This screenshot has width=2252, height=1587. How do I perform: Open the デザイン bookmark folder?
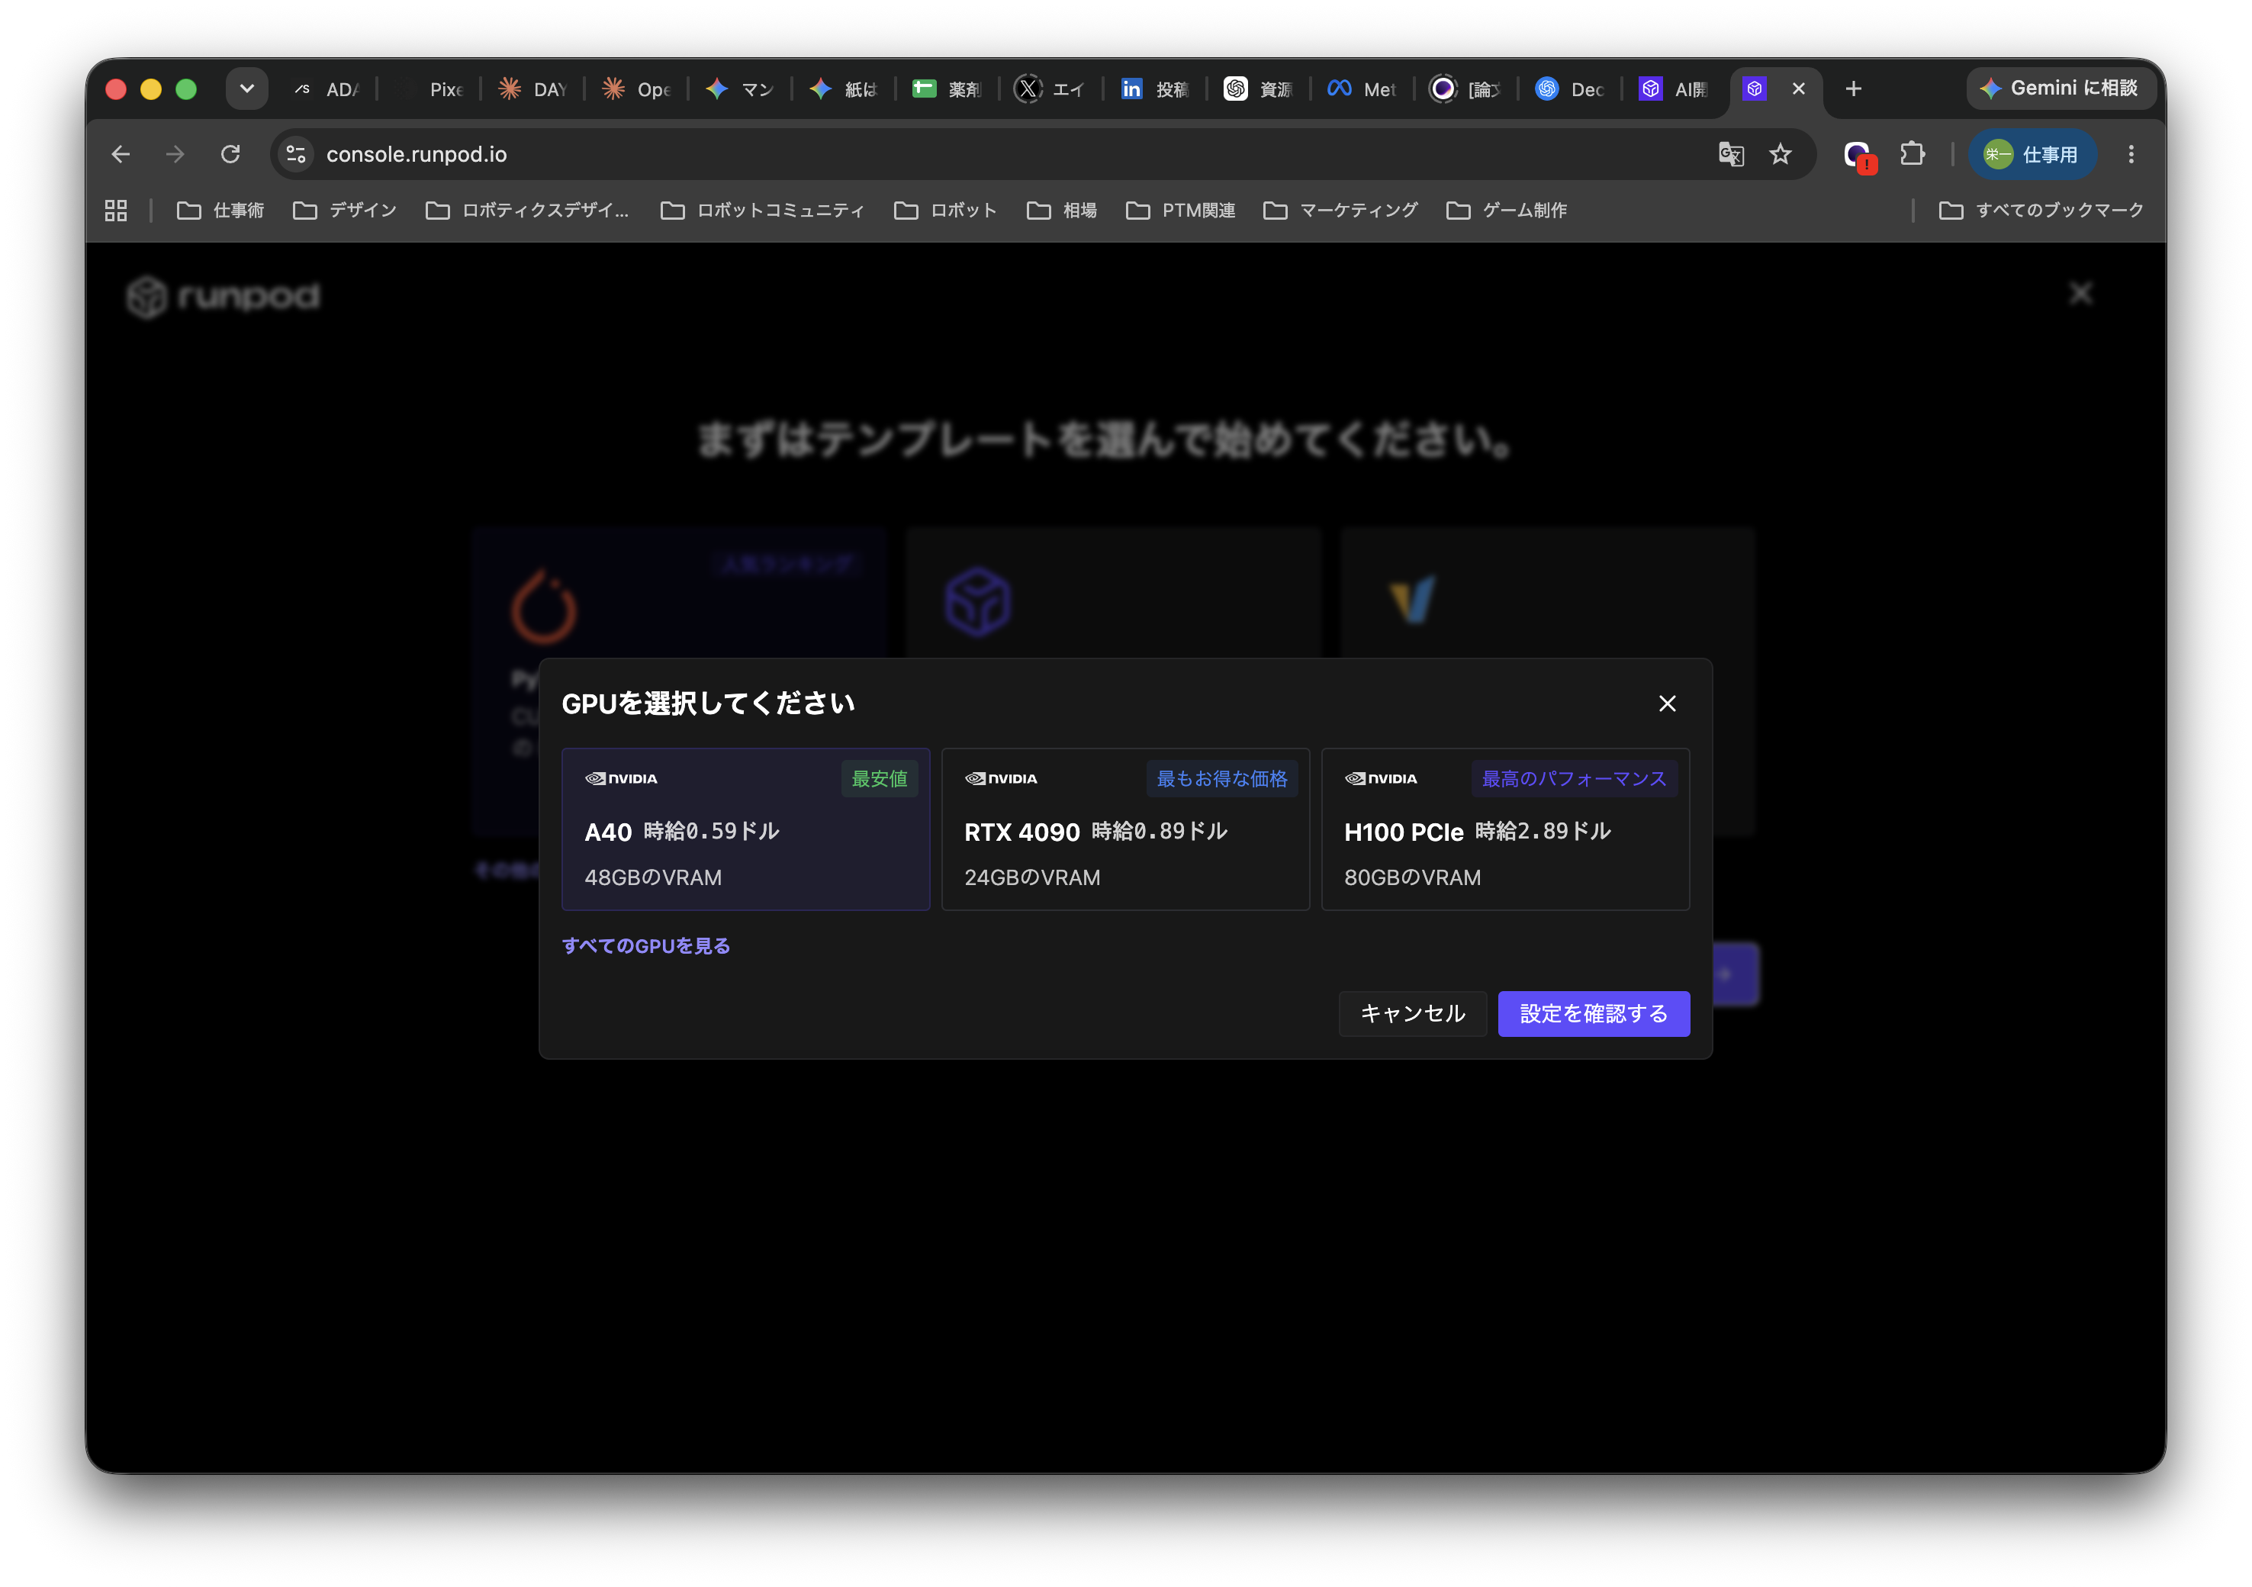point(346,210)
